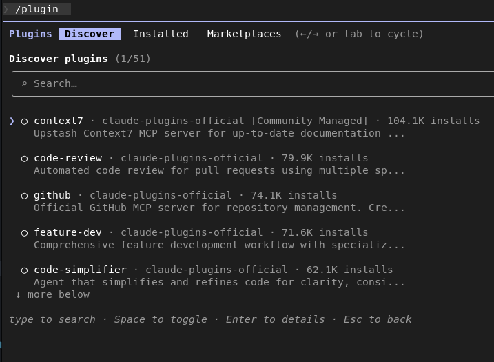
Task: Click claude-plugins-official next to feature-dev
Action: 192,232
